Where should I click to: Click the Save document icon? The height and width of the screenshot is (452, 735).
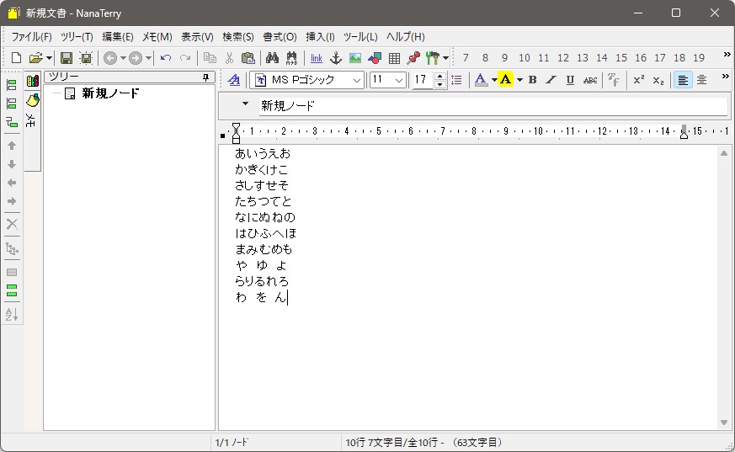(x=66, y=58)
